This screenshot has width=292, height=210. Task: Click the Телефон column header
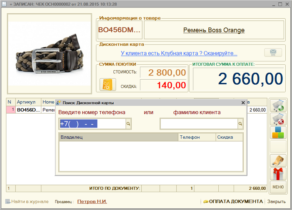(197, 137)
